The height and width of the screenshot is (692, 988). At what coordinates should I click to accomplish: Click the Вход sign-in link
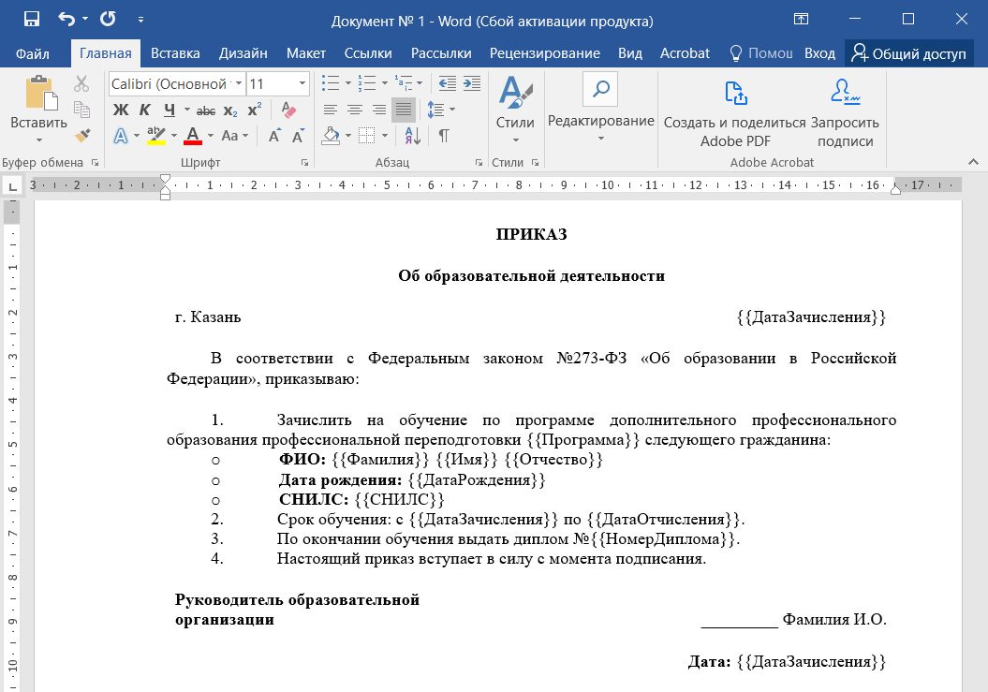tap(819, 53)
